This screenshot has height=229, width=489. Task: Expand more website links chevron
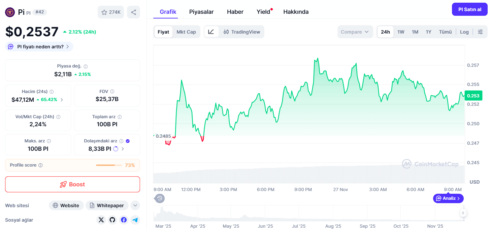(x=135, y=205)
